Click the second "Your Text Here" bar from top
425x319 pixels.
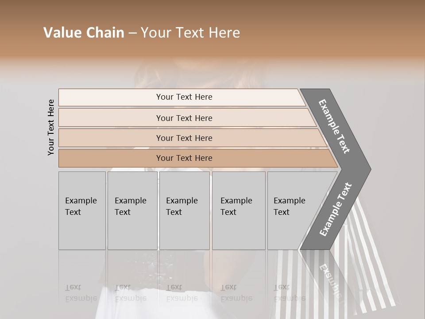coord(184,118)
